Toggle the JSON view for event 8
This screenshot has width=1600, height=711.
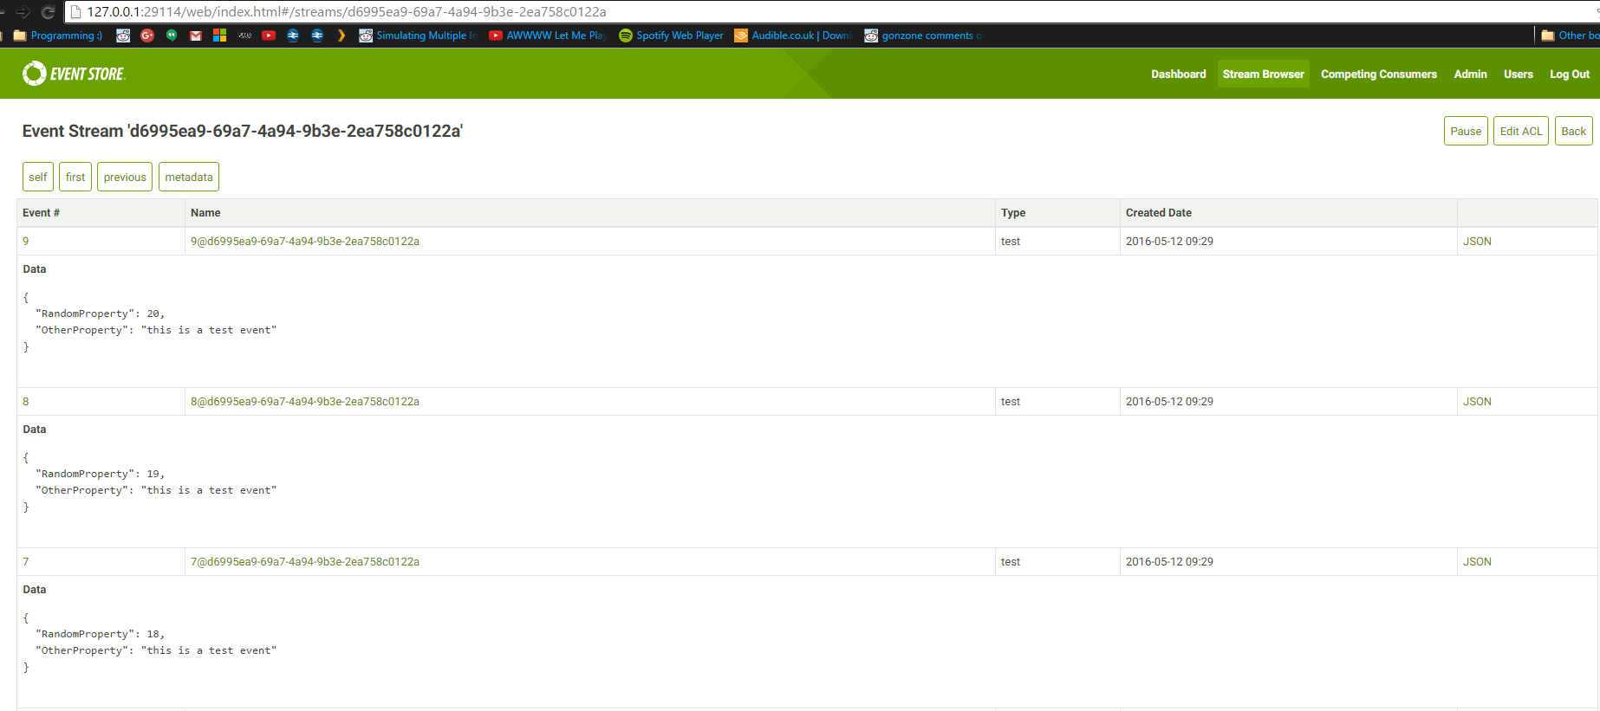(1477, 402)
